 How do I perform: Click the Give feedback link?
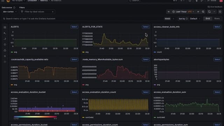tap(215, 7)
